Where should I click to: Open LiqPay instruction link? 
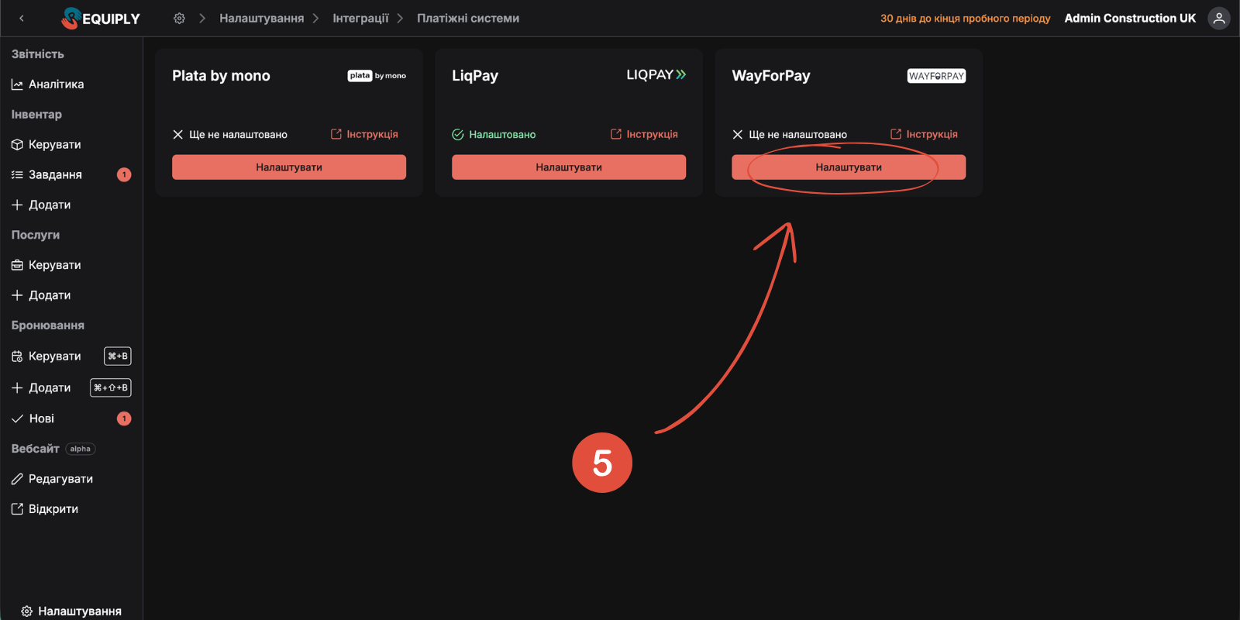(x=644, y=134)
